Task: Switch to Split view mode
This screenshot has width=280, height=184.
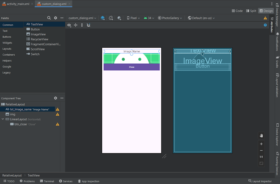Action: (x=251, y=11)
